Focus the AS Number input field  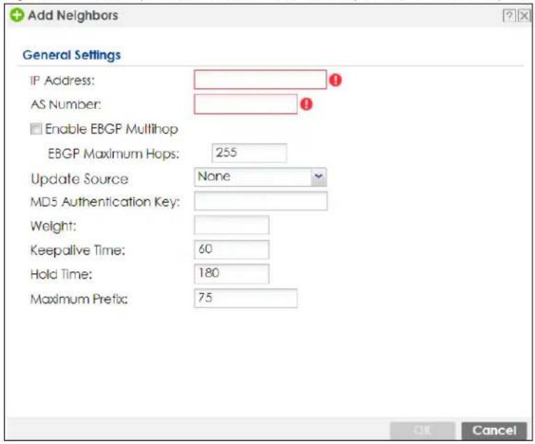246,104
